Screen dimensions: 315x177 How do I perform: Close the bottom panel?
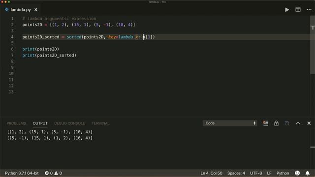(309, 123)
